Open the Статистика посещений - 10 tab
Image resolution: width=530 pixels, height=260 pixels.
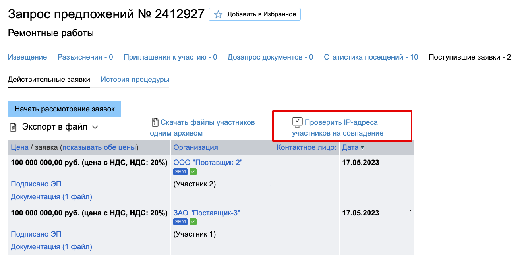point(371,57)
